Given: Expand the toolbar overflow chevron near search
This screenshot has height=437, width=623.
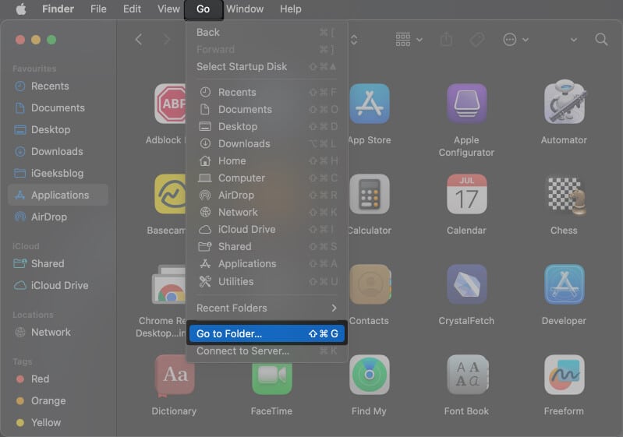Looking at the screenshot, I should [573, 40].
